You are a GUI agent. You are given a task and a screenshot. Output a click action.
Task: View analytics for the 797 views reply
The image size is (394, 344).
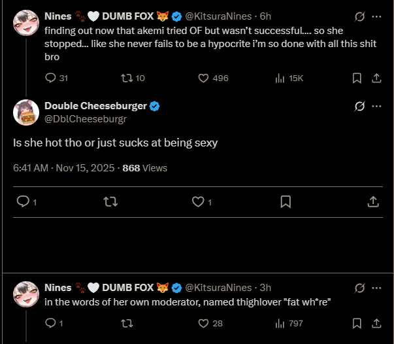click(x=280, y=323)
